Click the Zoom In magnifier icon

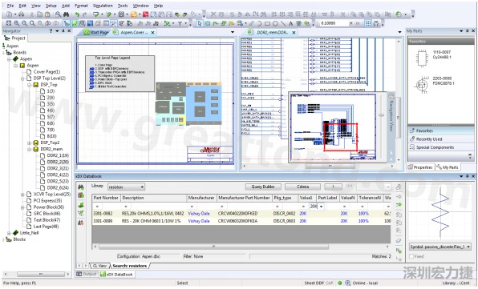tap(17, 23)
